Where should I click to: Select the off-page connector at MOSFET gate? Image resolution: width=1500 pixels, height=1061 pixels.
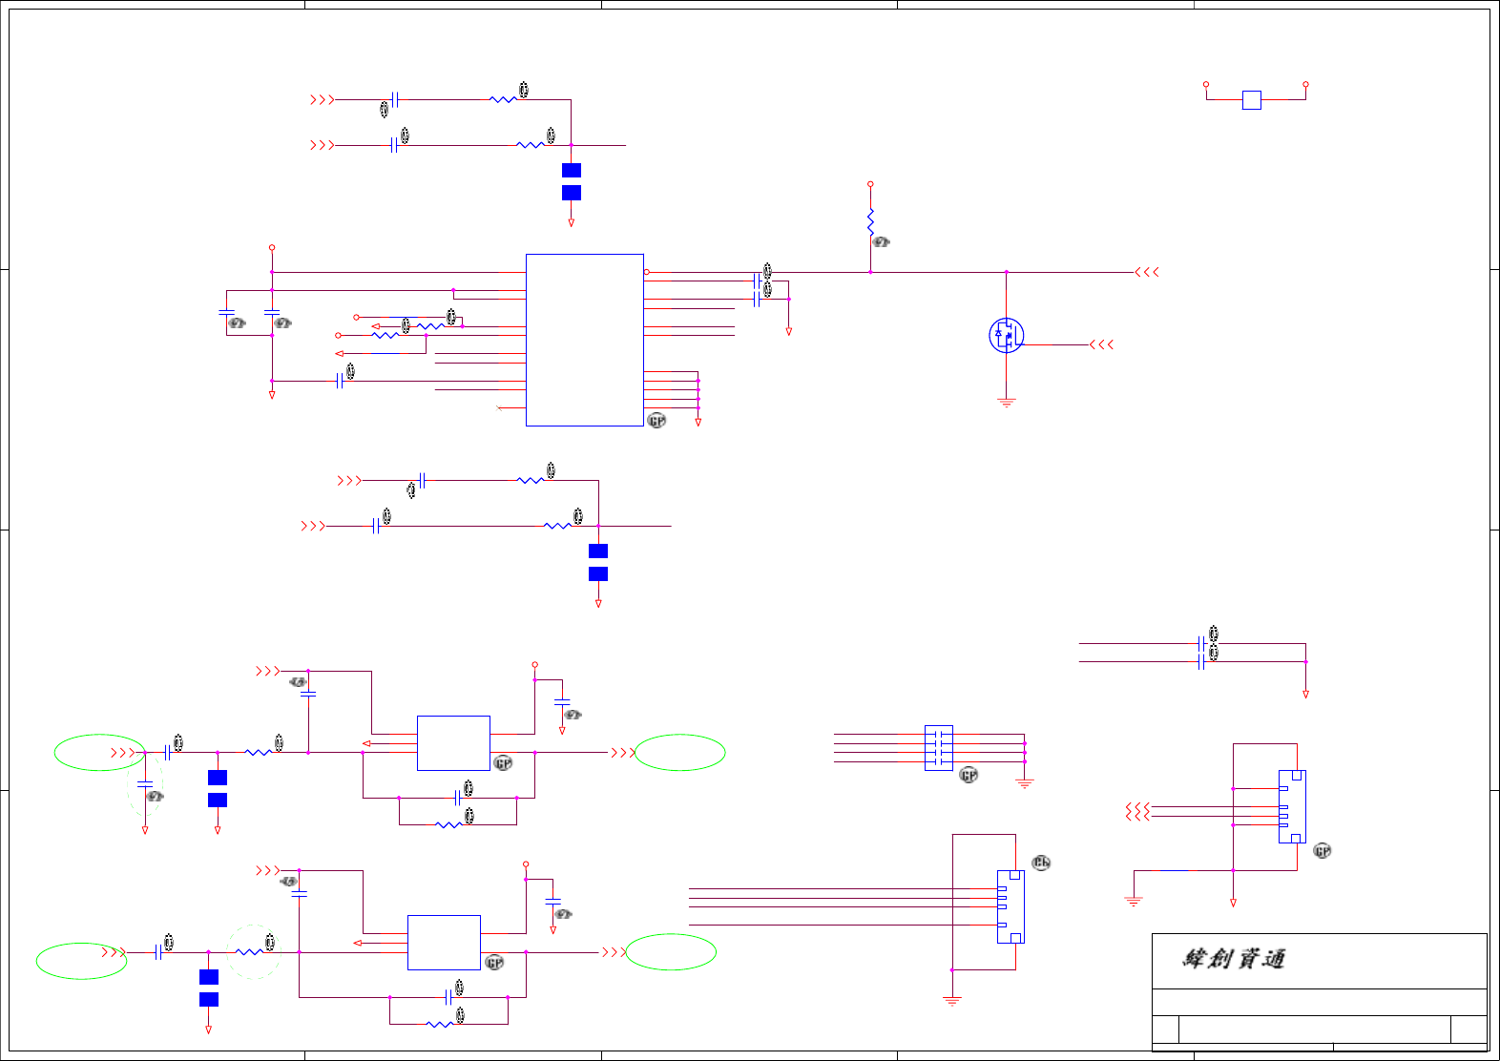[x=1101, y=344]
